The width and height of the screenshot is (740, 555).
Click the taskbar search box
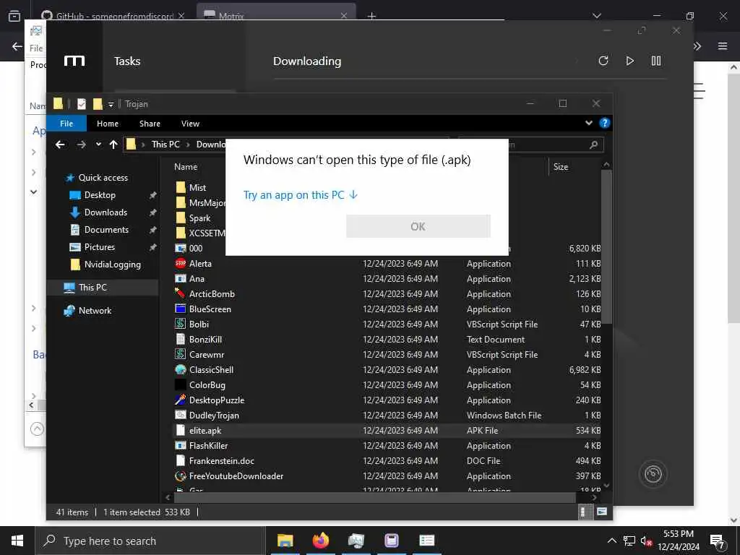[150, 541]
